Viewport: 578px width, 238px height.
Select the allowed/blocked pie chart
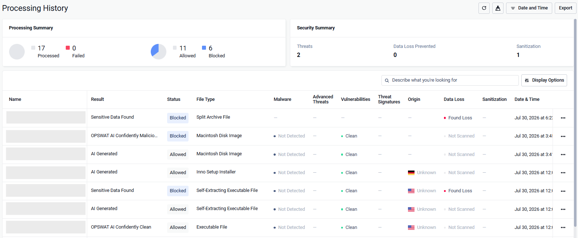click(158, 52)
